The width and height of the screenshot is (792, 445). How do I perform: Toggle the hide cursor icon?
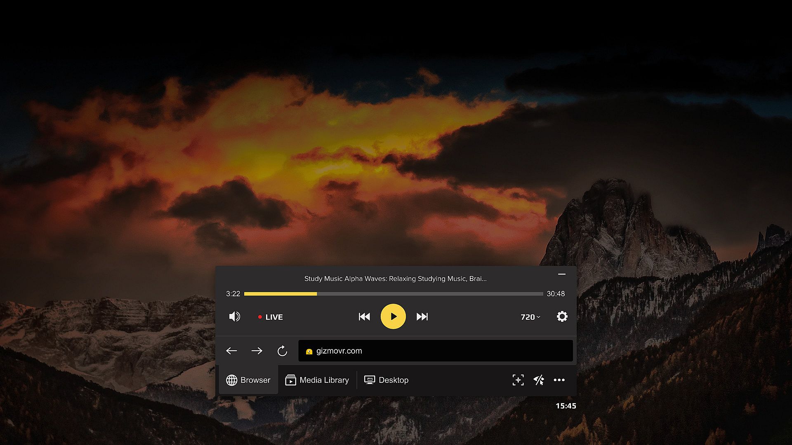coord(539,380)
